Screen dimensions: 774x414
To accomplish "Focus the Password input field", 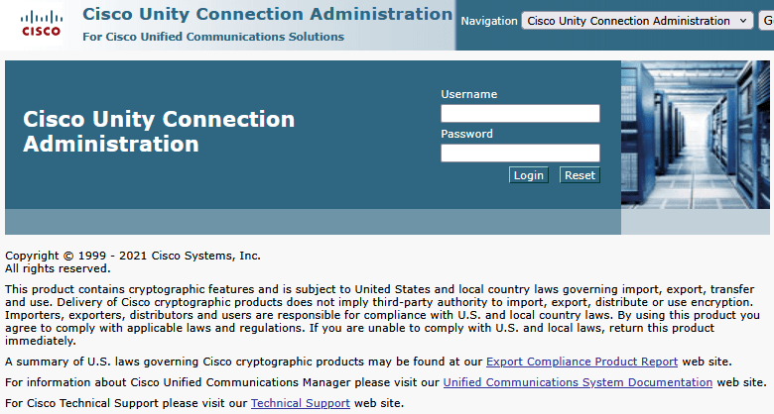I will [520, 154].
